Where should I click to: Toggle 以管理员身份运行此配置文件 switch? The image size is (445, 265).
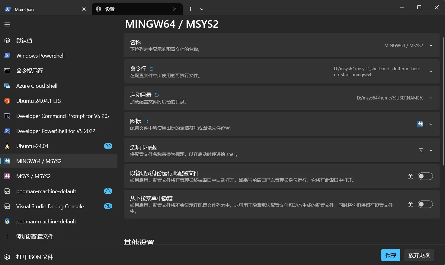tap(425, 176)
